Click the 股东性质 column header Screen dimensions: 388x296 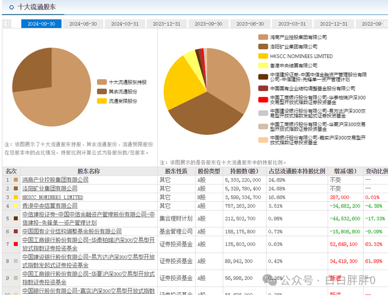tap(176, 171)
